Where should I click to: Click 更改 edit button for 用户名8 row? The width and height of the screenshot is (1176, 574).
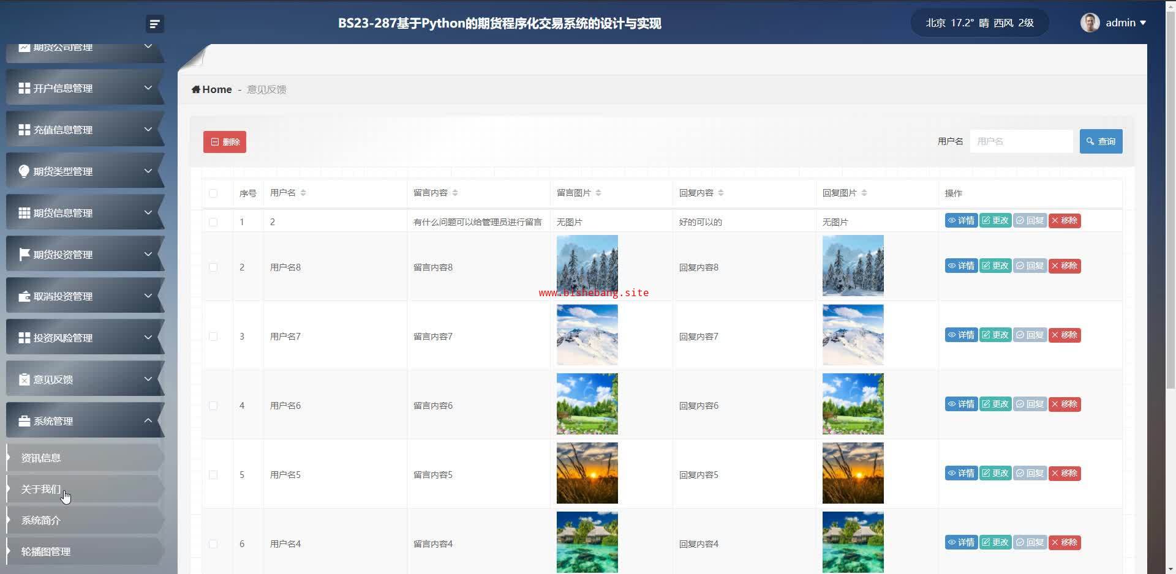point(995,266)
